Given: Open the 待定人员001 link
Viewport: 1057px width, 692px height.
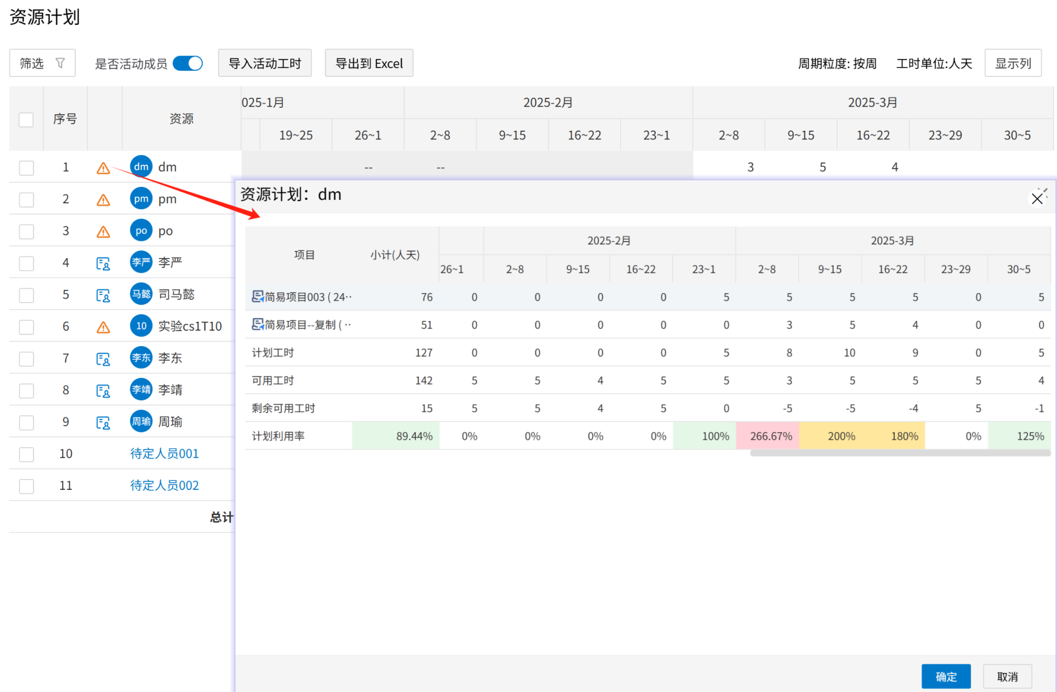Looking at the screenshot, I should click(x=164, y=454).
